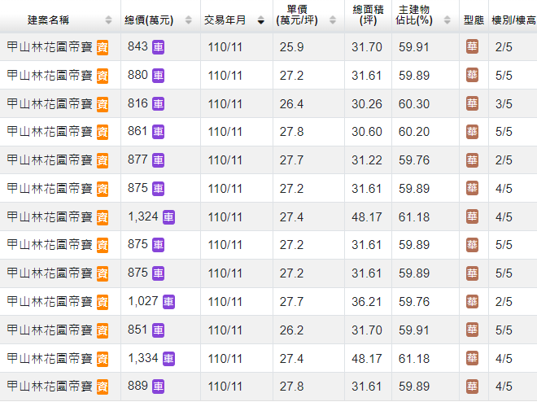This screenshot has height=402, width=537.
Task: Select the main building ratio 60.30
Action: point(413,103)
